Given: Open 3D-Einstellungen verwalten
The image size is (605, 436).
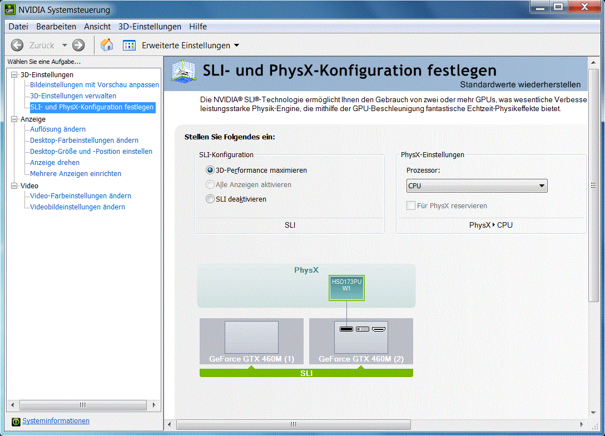Looking at the screenshot, I should 73,96.
